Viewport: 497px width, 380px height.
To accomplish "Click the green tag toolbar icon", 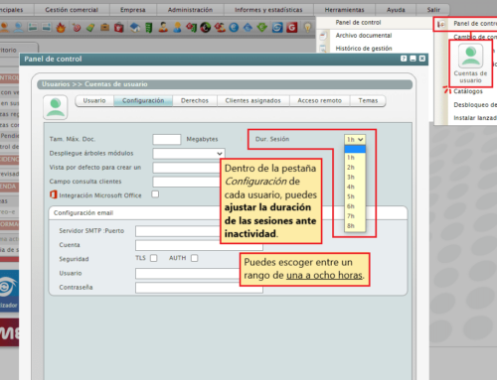I will (90, 28).
